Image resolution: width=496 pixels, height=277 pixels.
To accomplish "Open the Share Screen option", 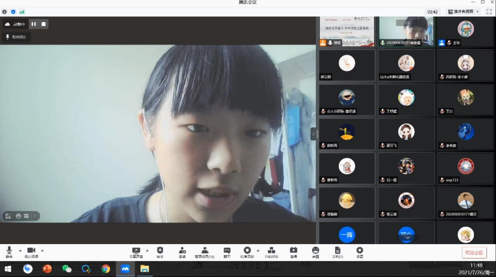I will tap(136, 252).
